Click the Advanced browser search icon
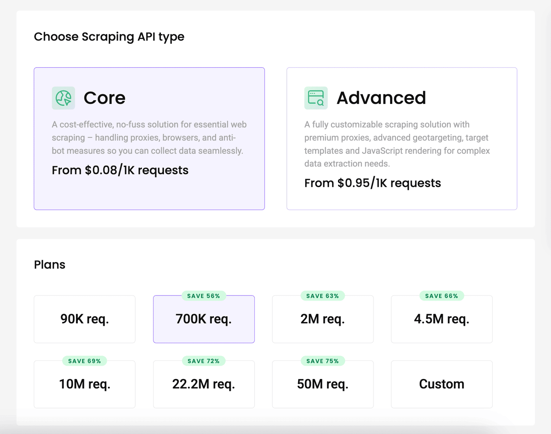This screenshot has width=551, height=434. click(x=316, y=98)
